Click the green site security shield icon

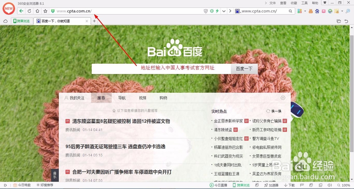click(x=53, y=11)
